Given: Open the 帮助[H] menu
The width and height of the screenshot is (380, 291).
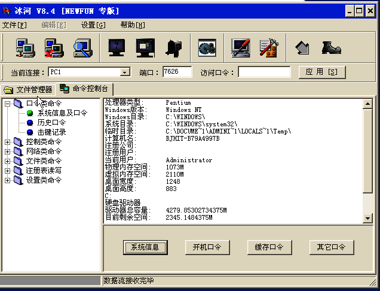Looking at the screenshot, I should click(133, 25).
